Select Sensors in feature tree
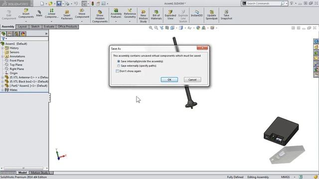Viewport: 319px width, 179px height. click(14, 52)
